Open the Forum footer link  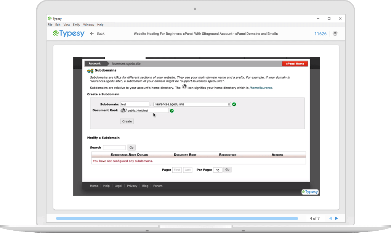pos(158,186)
